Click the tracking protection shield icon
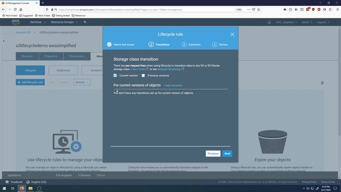Screen dimensions: 341x192 click(47, 10)
